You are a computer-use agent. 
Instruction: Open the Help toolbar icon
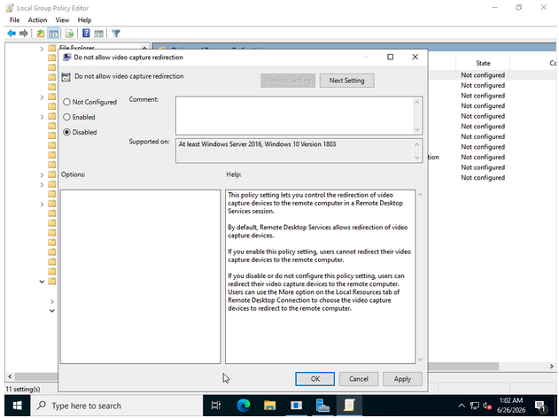point(86,34)
